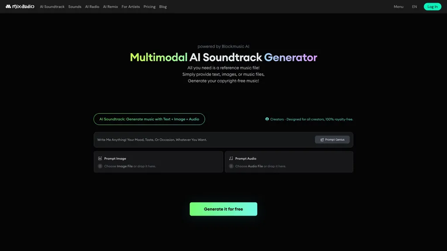Viewport: 447px width, 251px height.
Task: Click the AI Soundtrack pill badge
Action: (149, 119)
